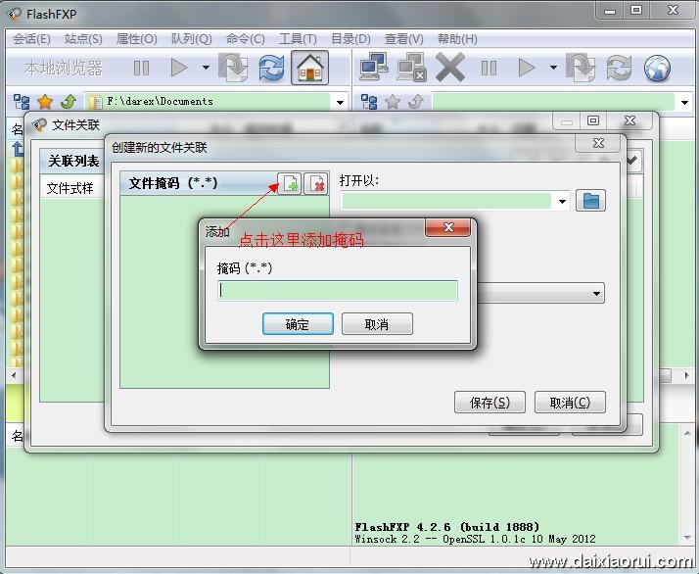The image size is (699, 574).
Task: Click the local pane play button
Action: 179,68
